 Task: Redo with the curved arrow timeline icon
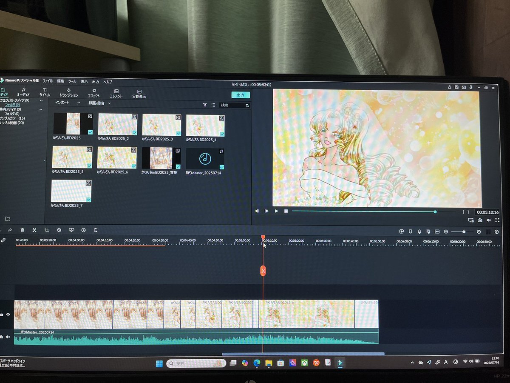pos(10,230)
